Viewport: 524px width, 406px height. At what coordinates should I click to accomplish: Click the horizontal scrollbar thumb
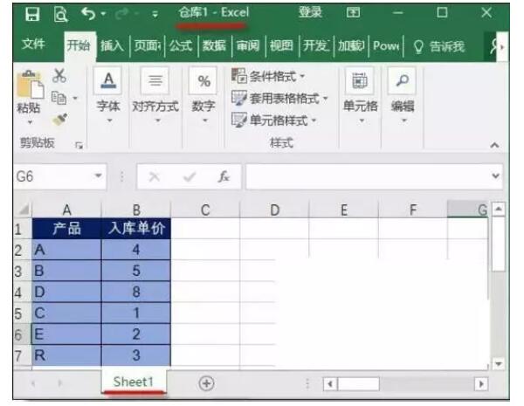click(359, 383)
